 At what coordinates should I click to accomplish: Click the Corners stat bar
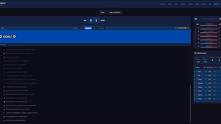tap(209, 36)
